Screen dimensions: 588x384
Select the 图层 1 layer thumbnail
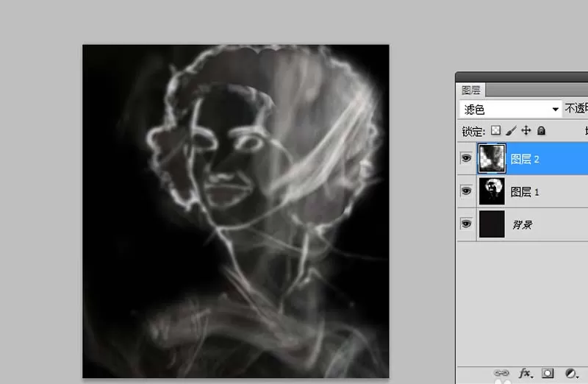click(x=492, y=191)
